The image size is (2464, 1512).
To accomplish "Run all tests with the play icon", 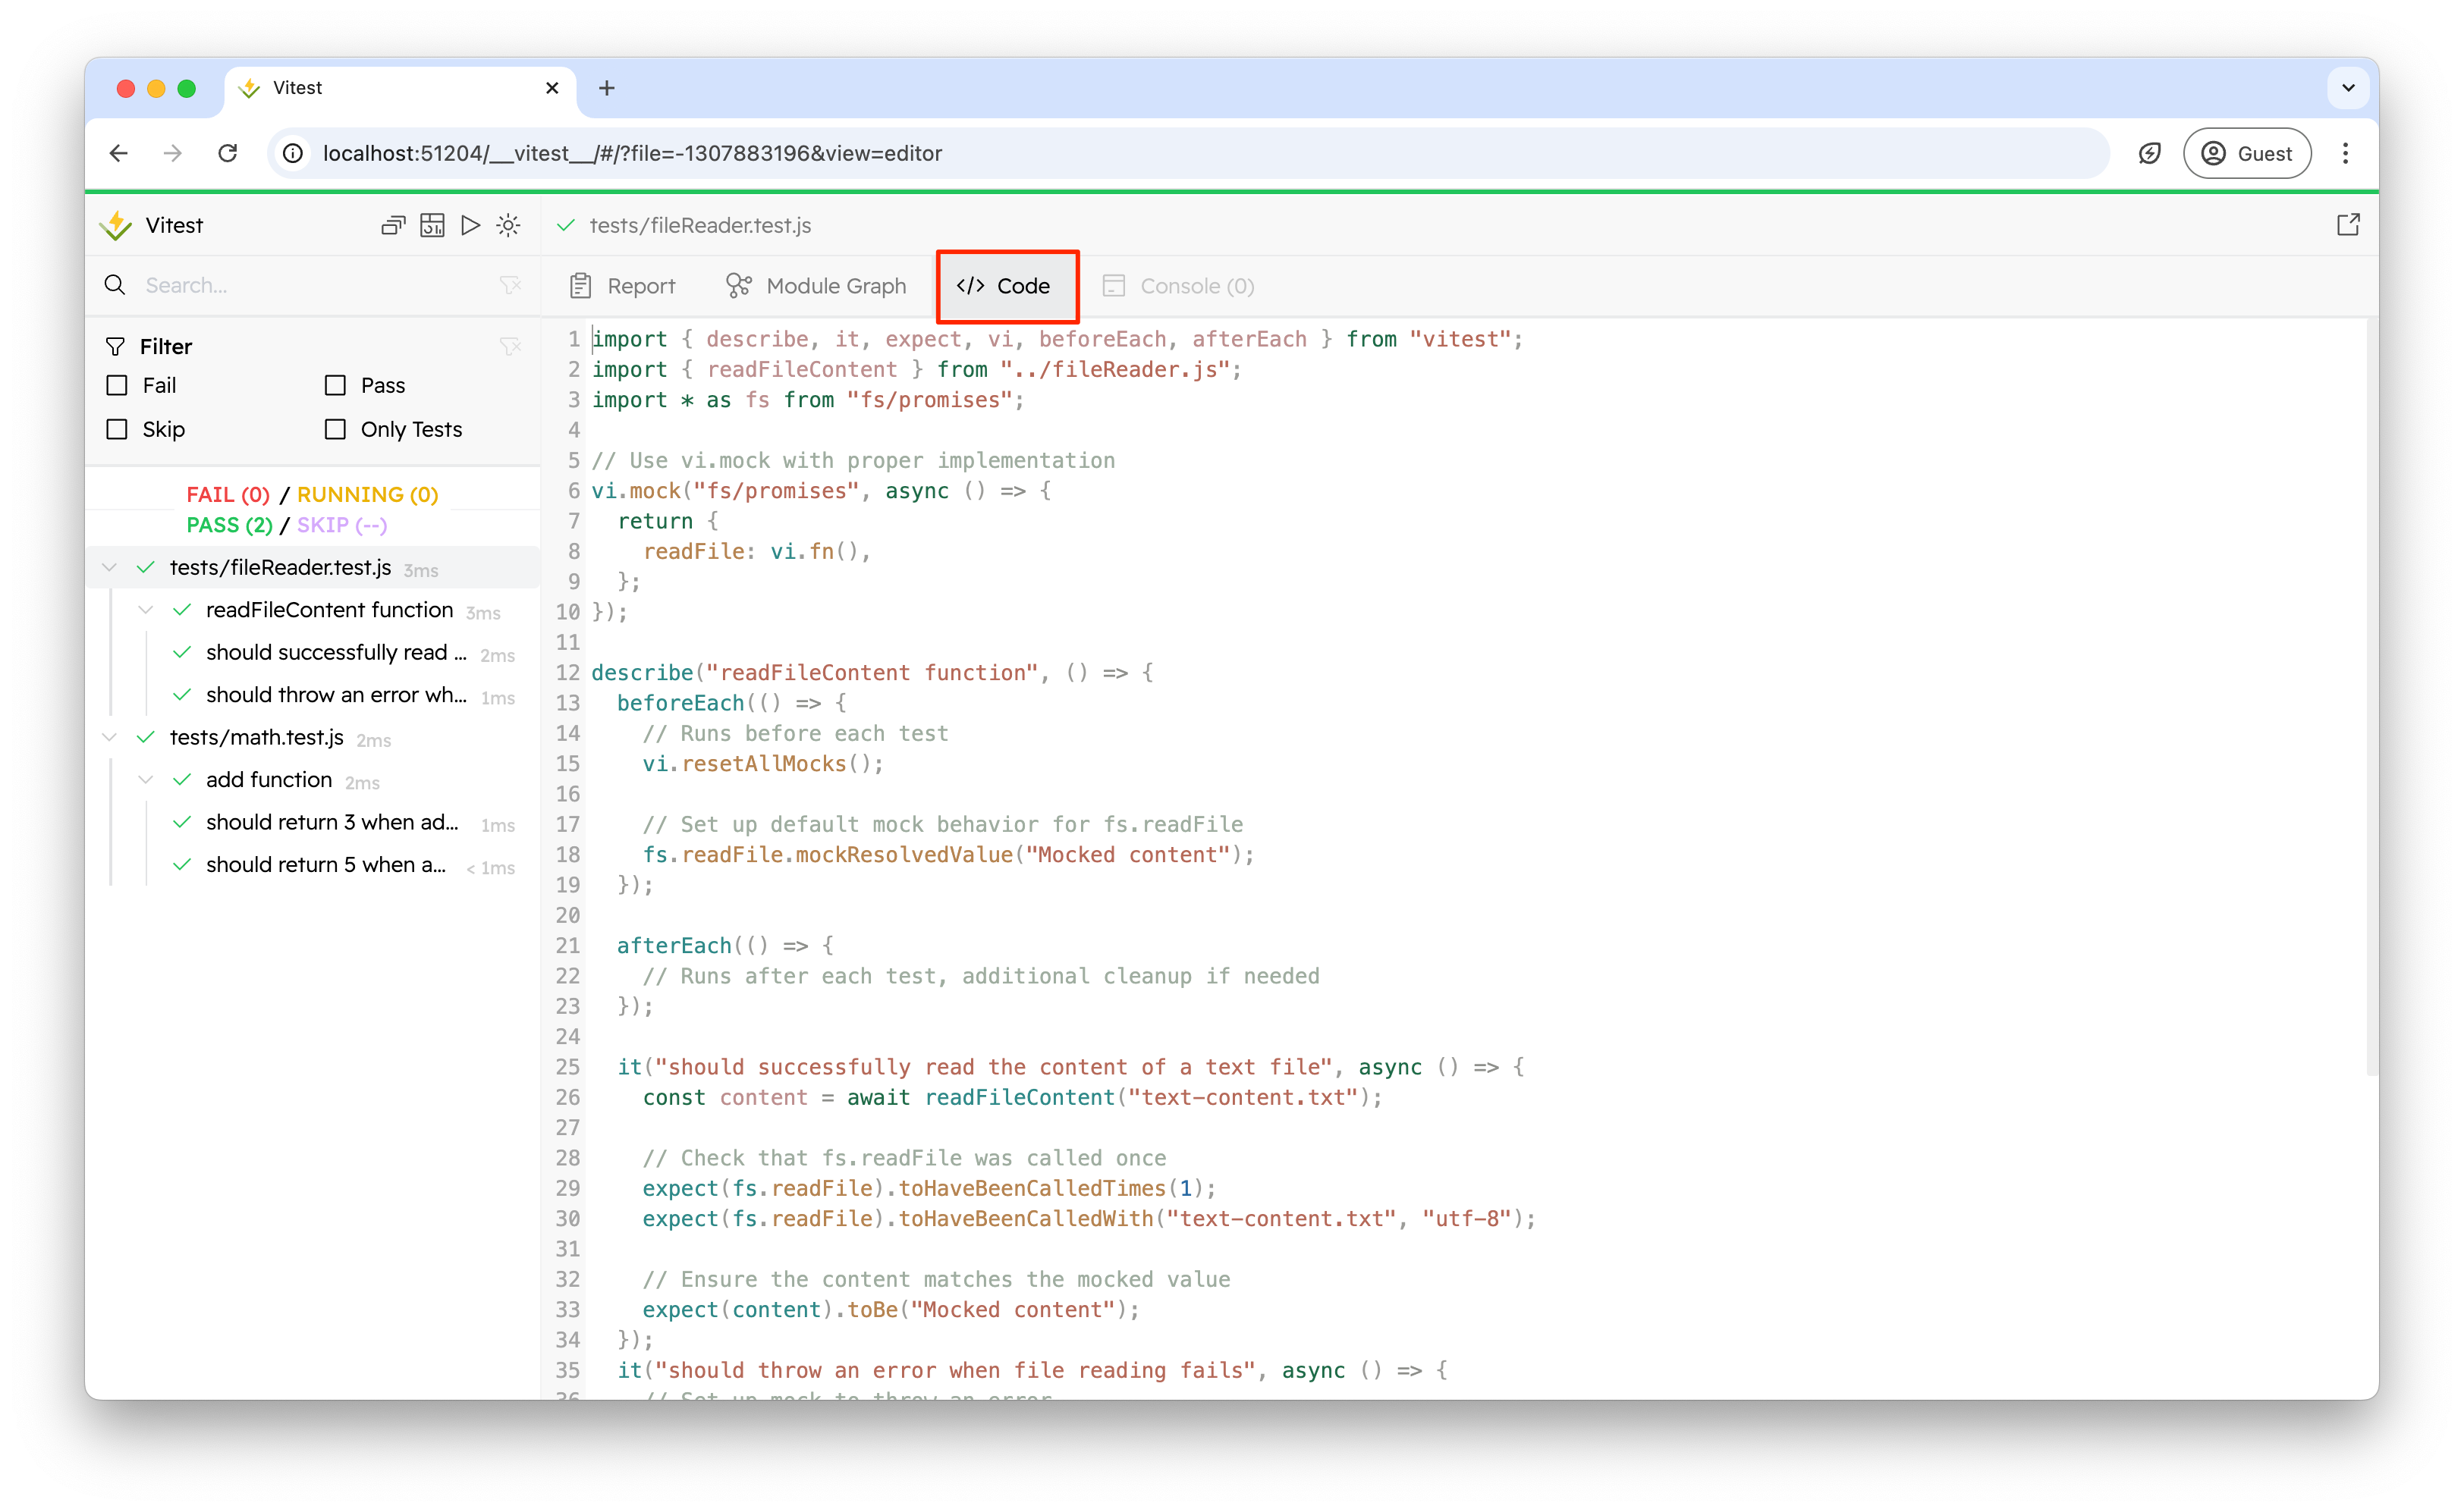I will pyautogui.click(x=470, y=225).
